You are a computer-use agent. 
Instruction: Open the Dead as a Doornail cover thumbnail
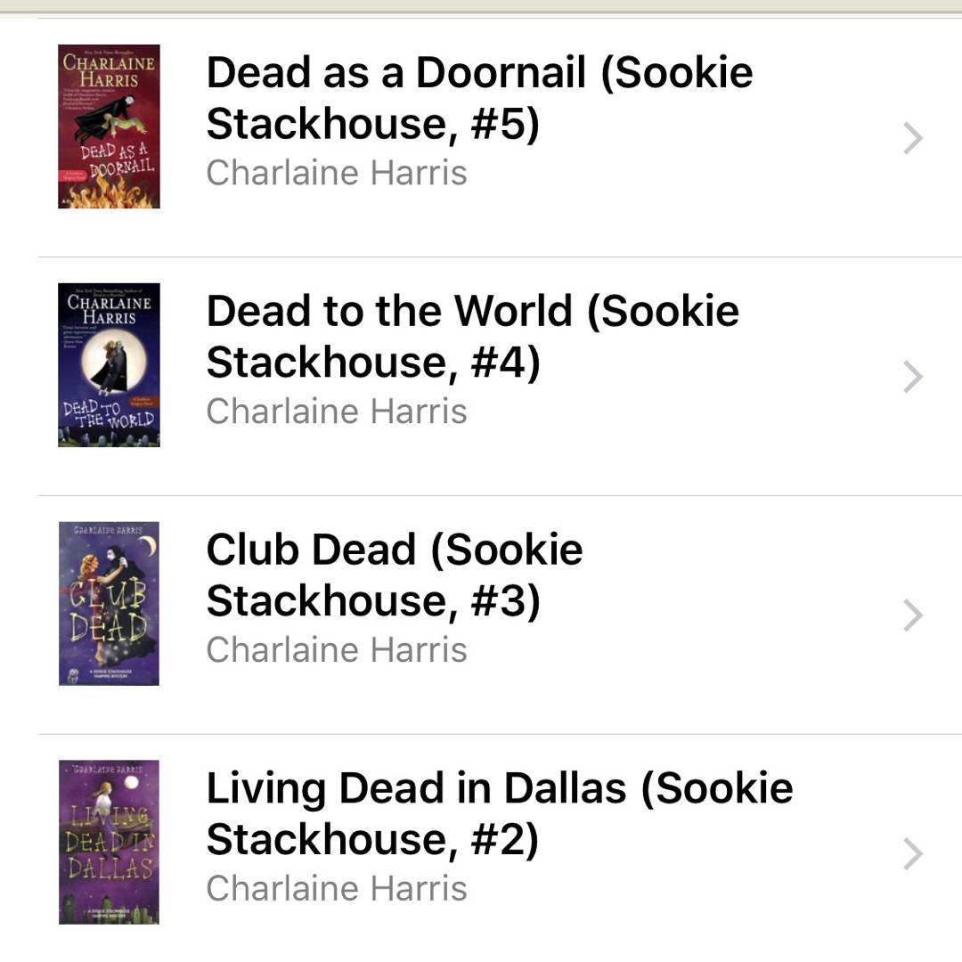(x=109, y=126)
